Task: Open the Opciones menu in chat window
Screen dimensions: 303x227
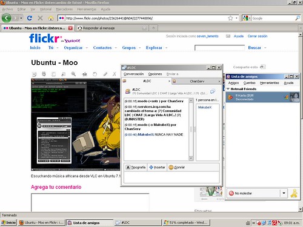Action: 155,74
